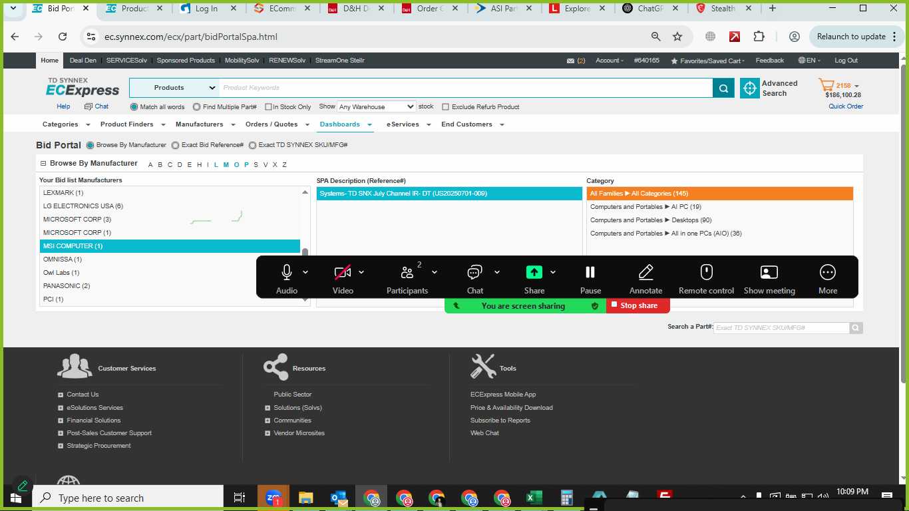
Task: Open Zoom Participants panel
Action: point(407,279)
